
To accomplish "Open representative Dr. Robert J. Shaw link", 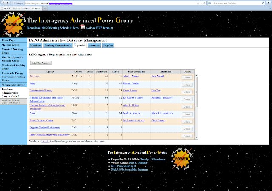I will [x=133, y=98].
